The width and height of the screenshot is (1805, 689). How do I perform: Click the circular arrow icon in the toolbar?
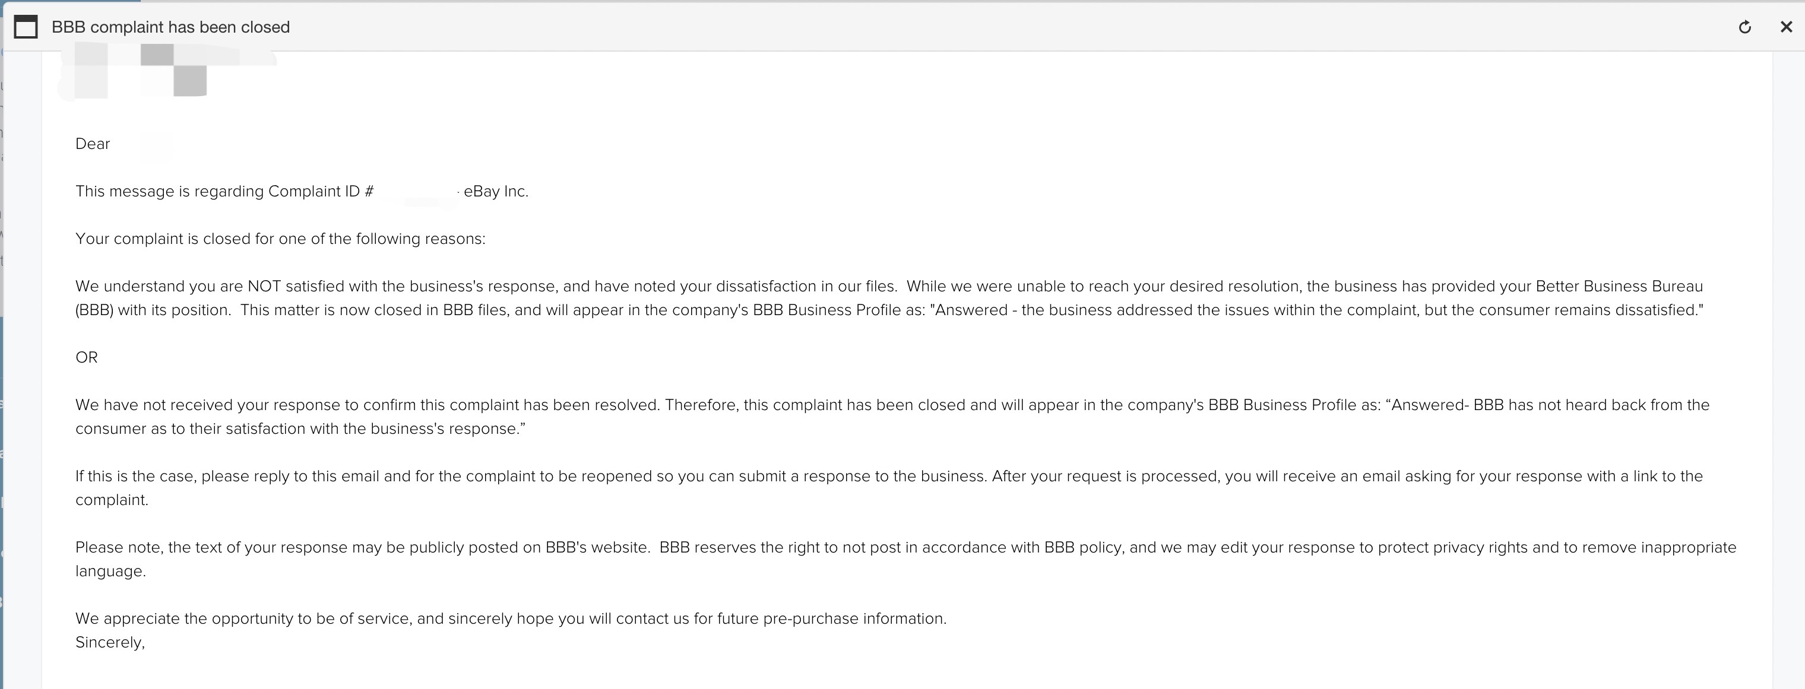pyautogui.click(x=1745, y=27)
